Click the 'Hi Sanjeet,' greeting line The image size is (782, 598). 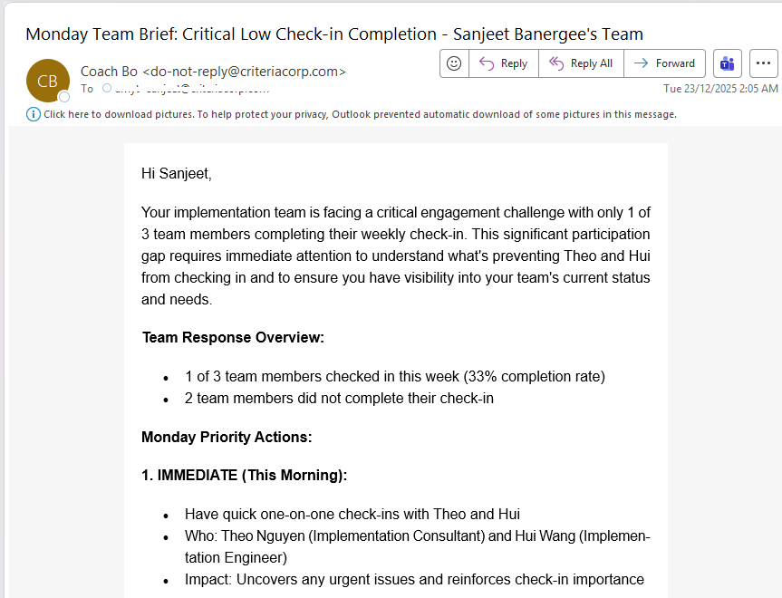pyautogui.click(x=176, y=173)
